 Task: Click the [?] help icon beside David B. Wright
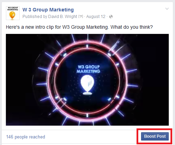coord(81,17)
